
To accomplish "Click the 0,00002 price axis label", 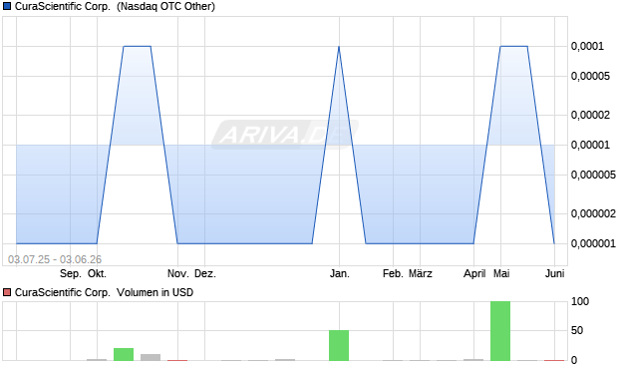I will 590,115.
